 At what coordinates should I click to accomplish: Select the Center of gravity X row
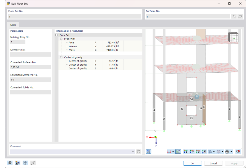point(100,61)
